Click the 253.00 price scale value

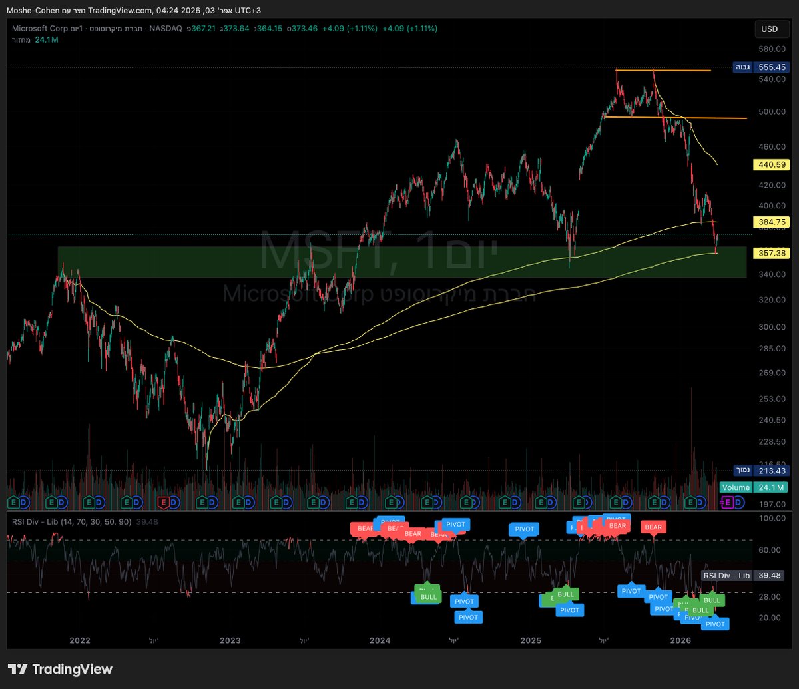771,399
